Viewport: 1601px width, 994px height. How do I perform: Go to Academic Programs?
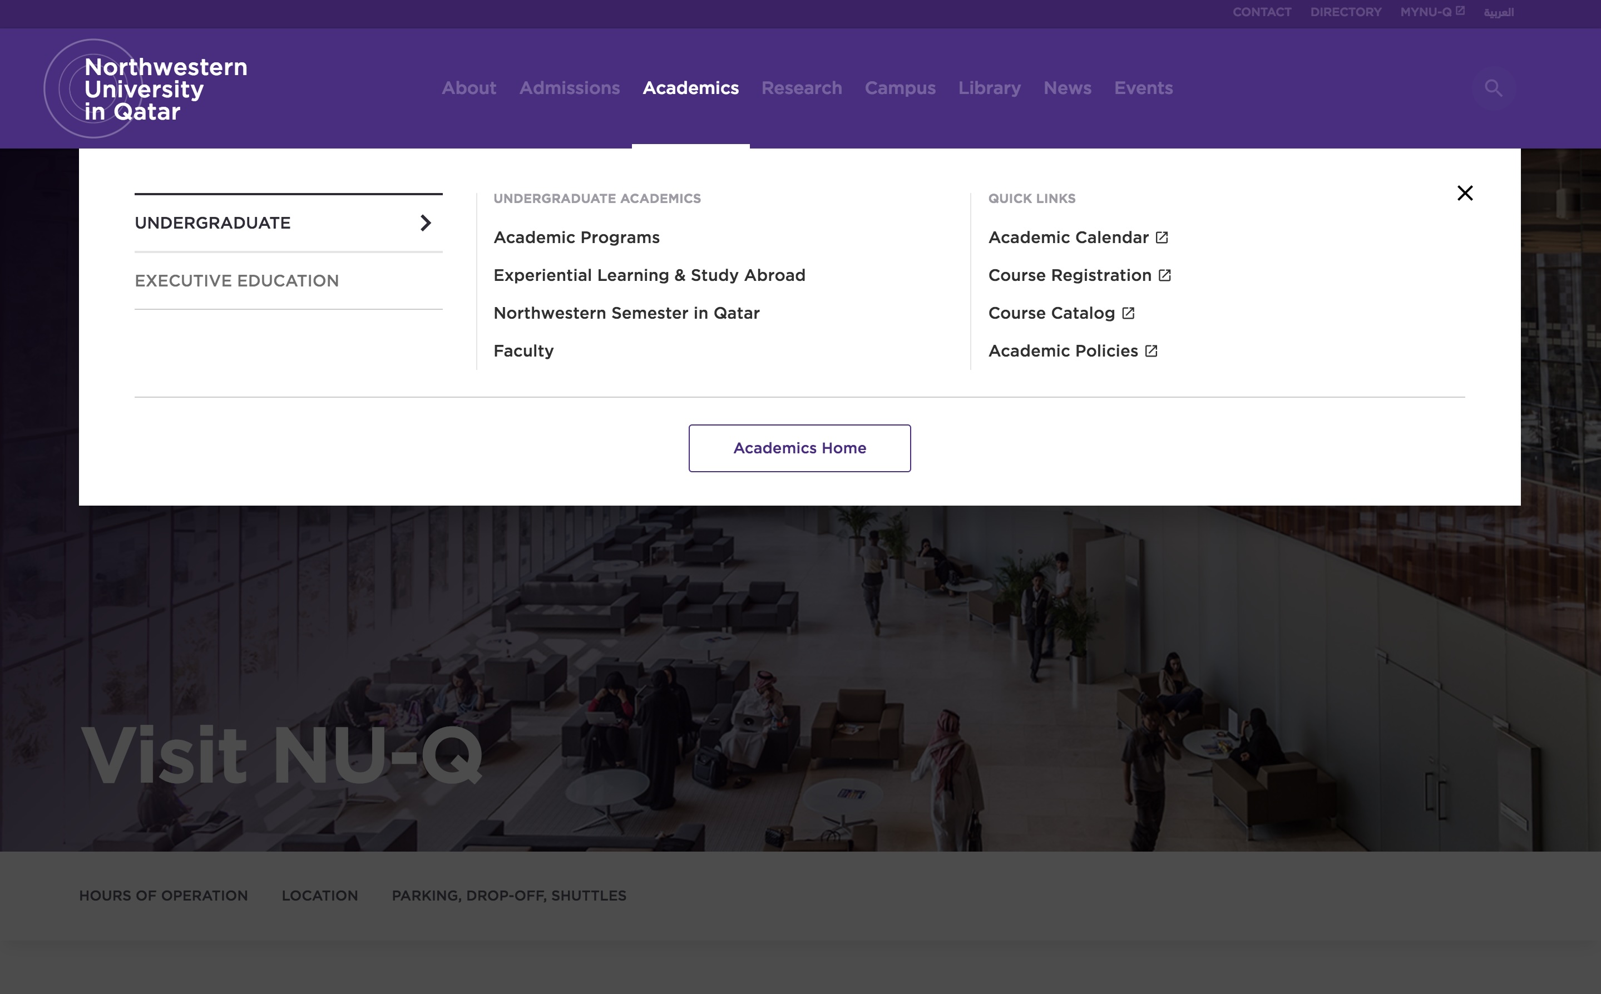[x=577, y=238]
